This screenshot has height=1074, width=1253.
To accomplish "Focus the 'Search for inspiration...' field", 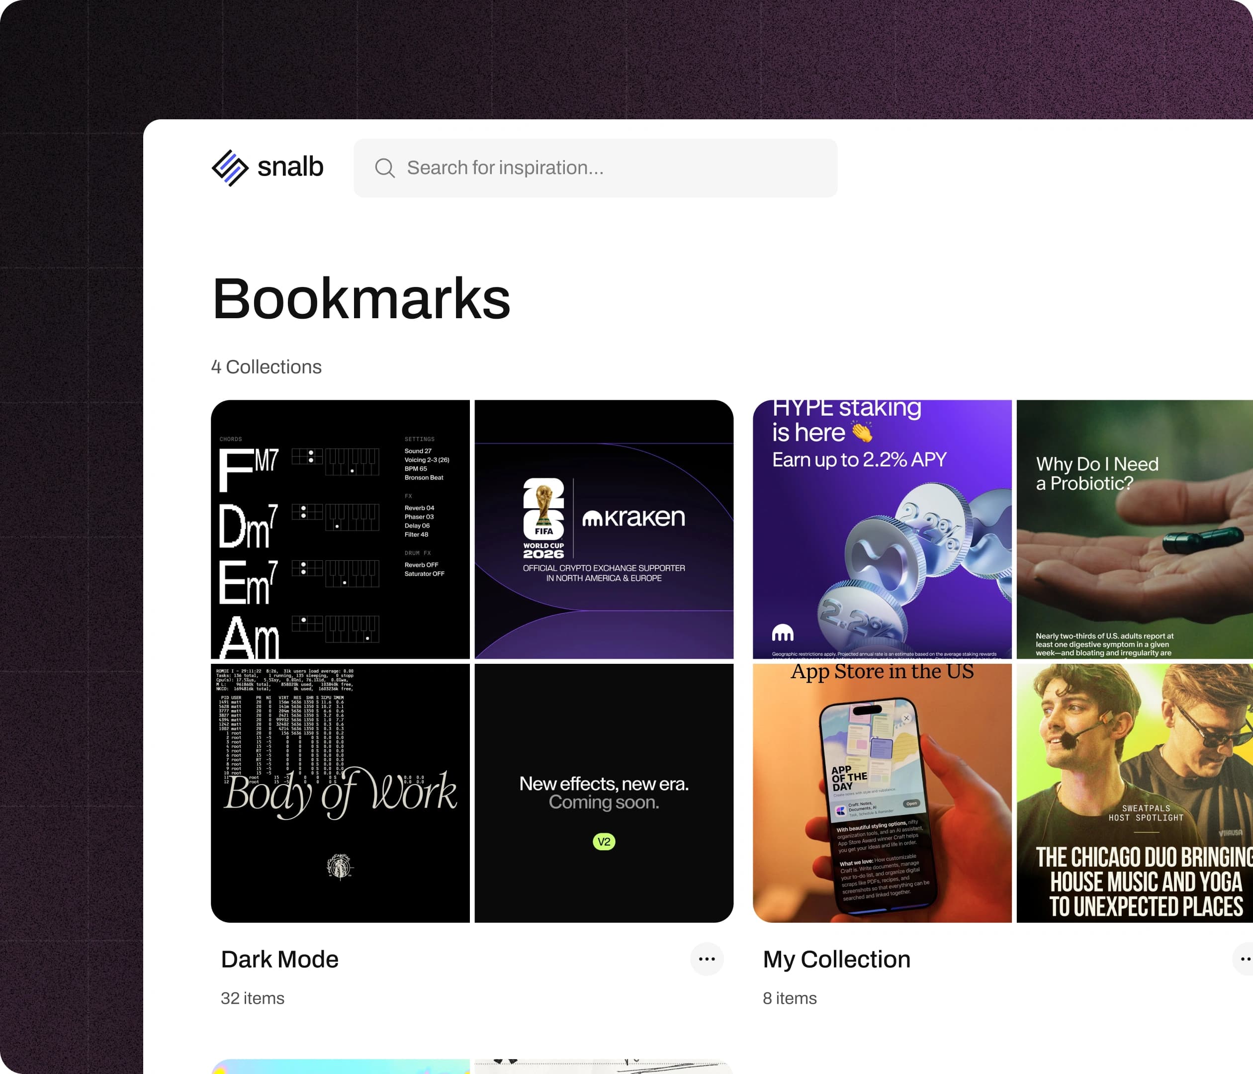I will click(595, 168).
